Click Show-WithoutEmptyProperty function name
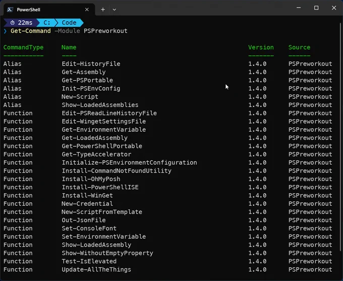Viewport: 343px width, 281px height. [107, 253]
